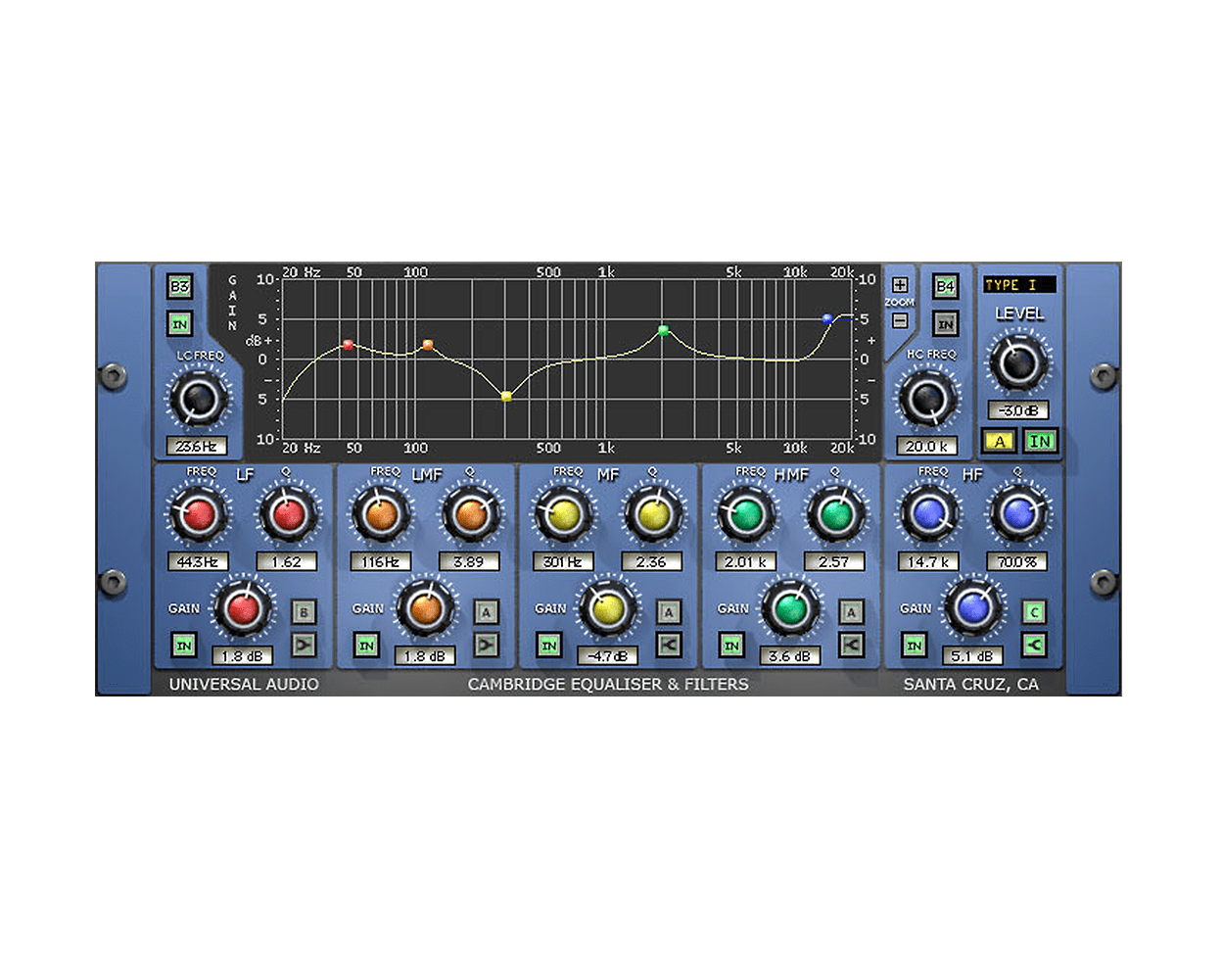Viewport: 1222px width, 960px height.
Task: Click the LMF band A type button
Action: click(x=486, y=612)
